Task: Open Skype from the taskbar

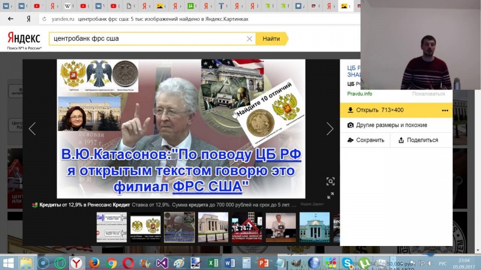Action: pos(347,263)
